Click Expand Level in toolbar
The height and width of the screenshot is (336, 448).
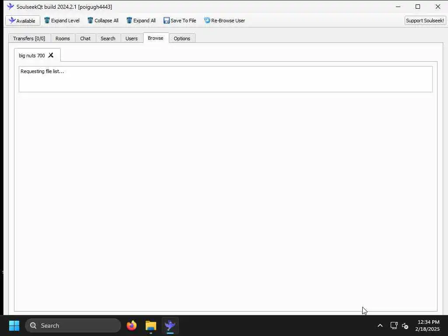[62, 21]
